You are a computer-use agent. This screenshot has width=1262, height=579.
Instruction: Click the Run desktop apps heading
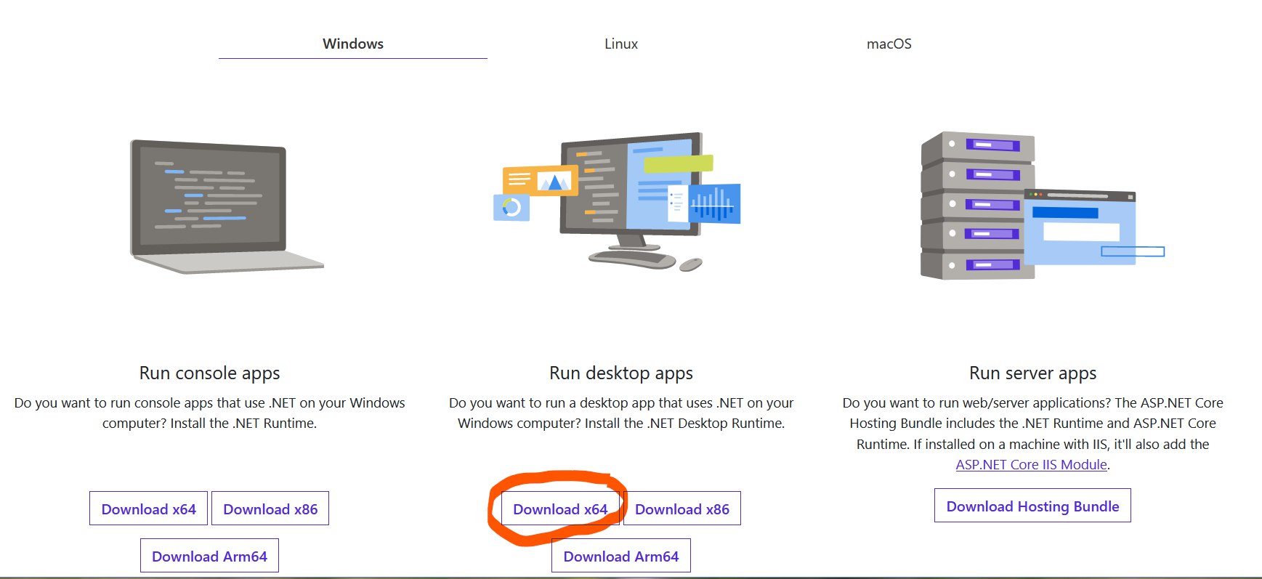coord(621,373)
